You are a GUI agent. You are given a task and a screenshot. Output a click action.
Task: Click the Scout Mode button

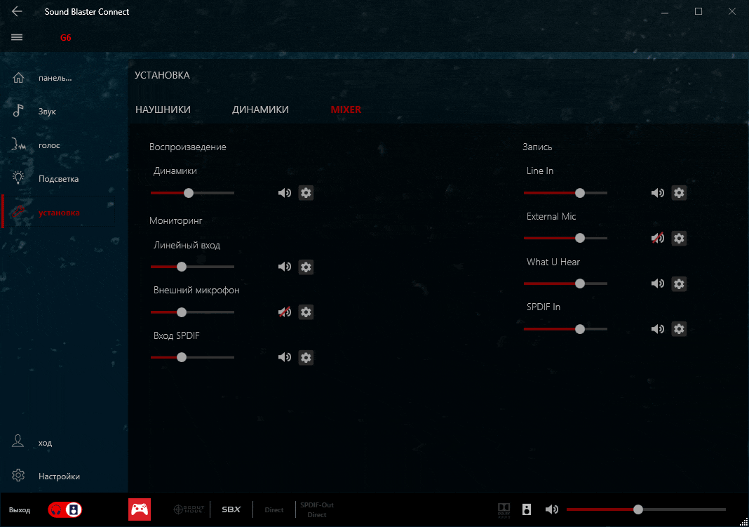(189, 509)
